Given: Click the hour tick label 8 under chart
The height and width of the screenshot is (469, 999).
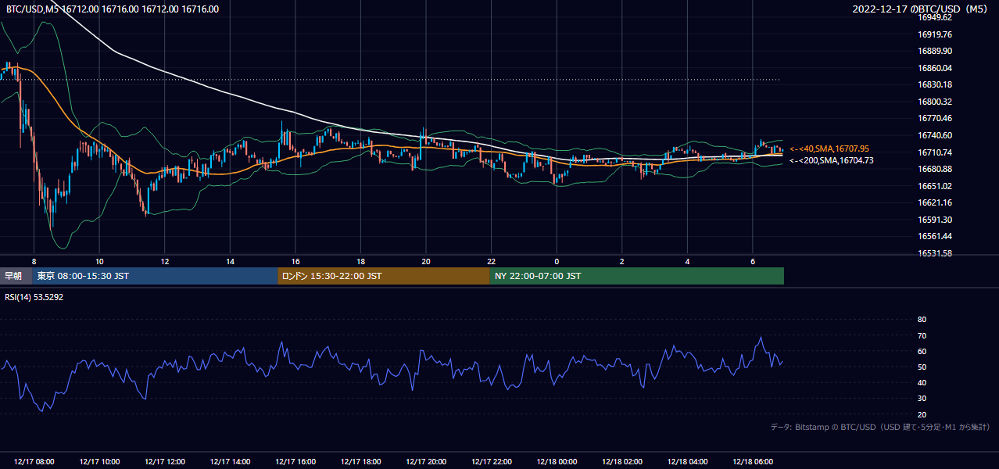Looking at the screenshot, I should coord(34,261).
